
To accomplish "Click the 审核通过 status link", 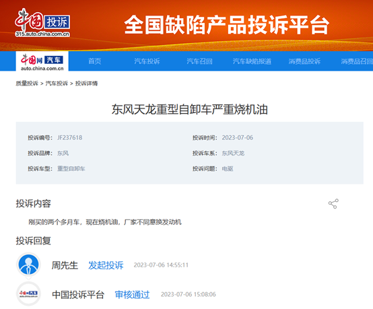I will pyautogui.click(x=132, y=294).
